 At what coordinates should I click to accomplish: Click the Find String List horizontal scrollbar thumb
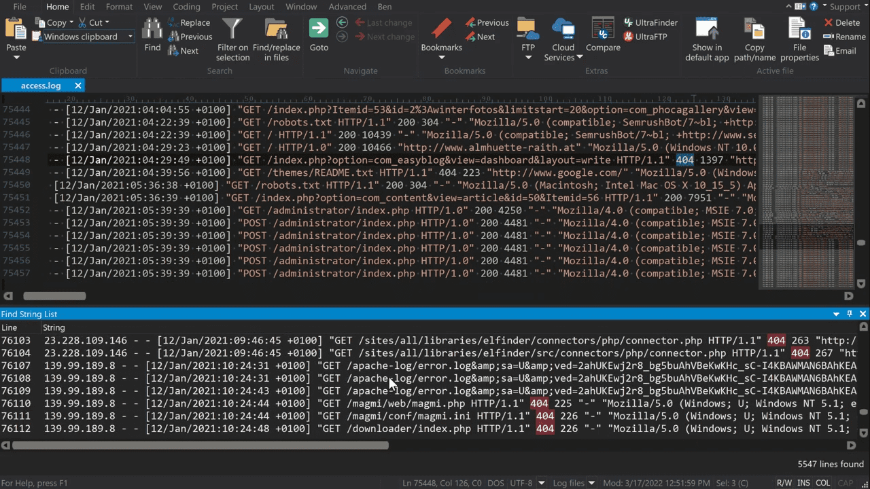coord(201,446)
